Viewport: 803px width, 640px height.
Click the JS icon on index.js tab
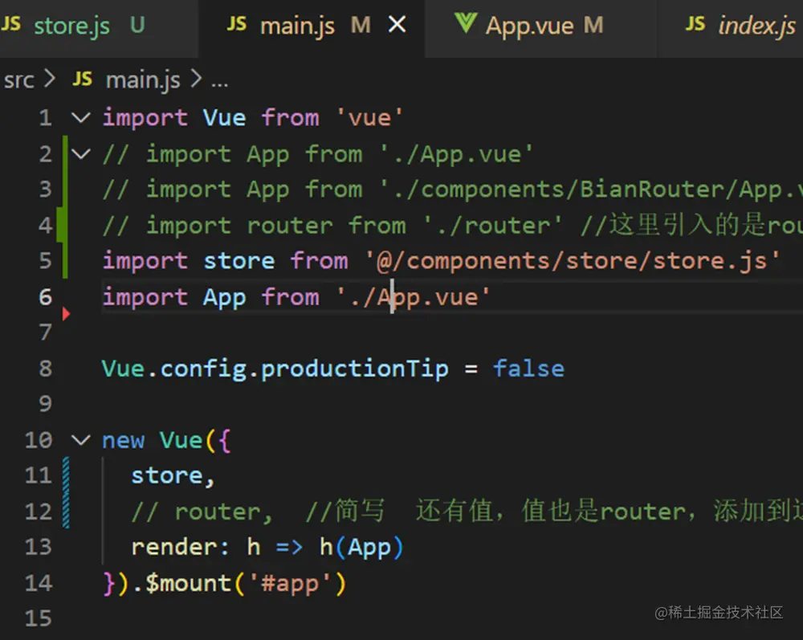click(x=695, y=25)
